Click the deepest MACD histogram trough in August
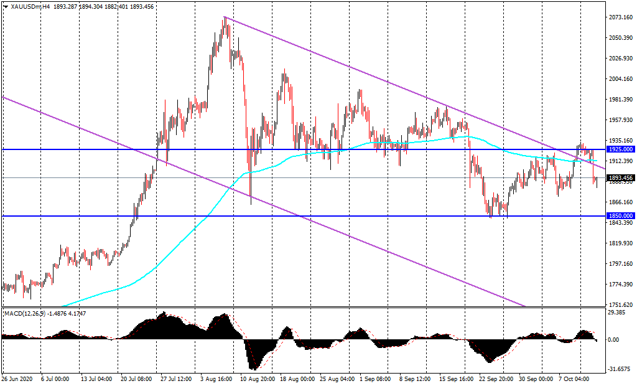This screenshot has width=637, height=386. click(x=254, y=366)
